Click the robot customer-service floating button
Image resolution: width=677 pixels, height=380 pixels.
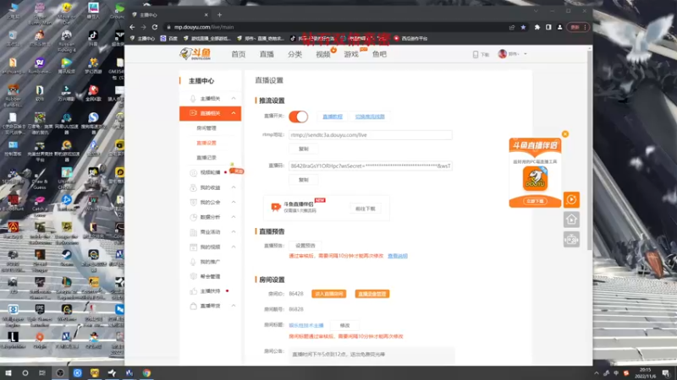[571, 239]
